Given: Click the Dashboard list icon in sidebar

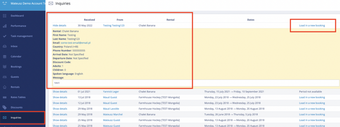Looking at the screenshot, I should pyautogui.click(x=5, y=16).
